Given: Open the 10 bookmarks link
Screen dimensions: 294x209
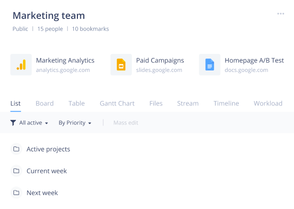Looking at the screenshot, I should [90, 29].
